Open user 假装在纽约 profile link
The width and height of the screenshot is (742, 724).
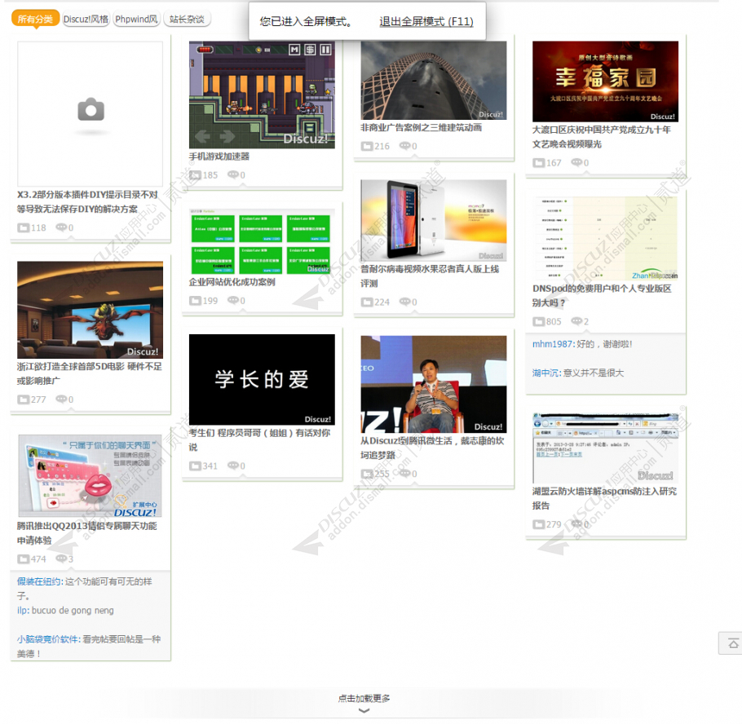[39, 581]
